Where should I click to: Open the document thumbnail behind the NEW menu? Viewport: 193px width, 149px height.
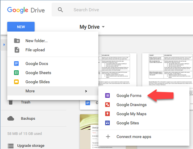point(117,70)
